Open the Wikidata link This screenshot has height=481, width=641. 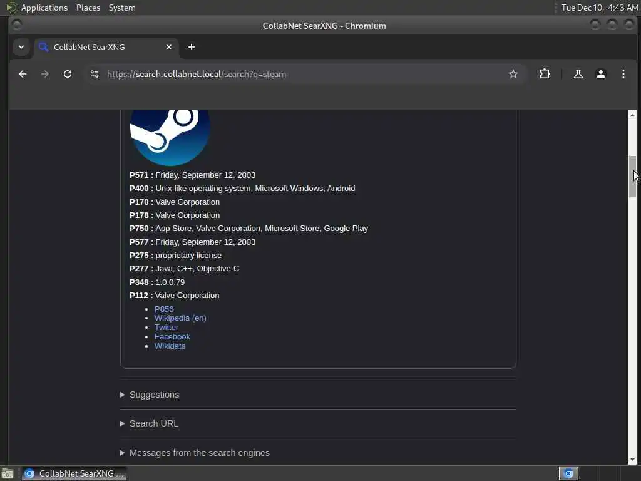(x=170, y=346)
